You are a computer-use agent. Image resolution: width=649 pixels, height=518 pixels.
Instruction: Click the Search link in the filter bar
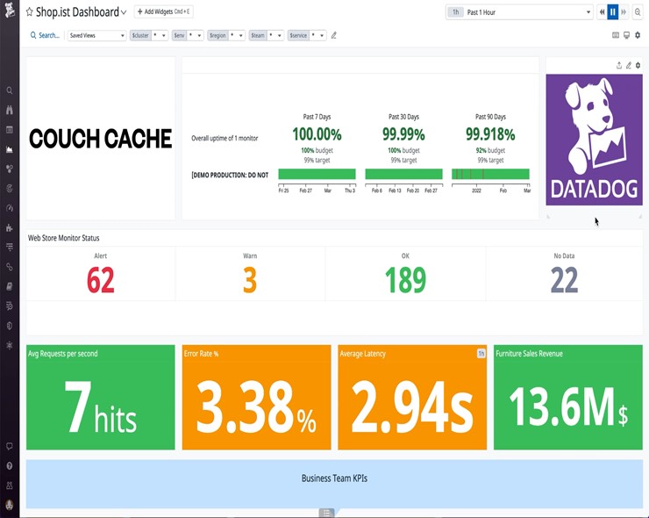click(x=45, y=35)
